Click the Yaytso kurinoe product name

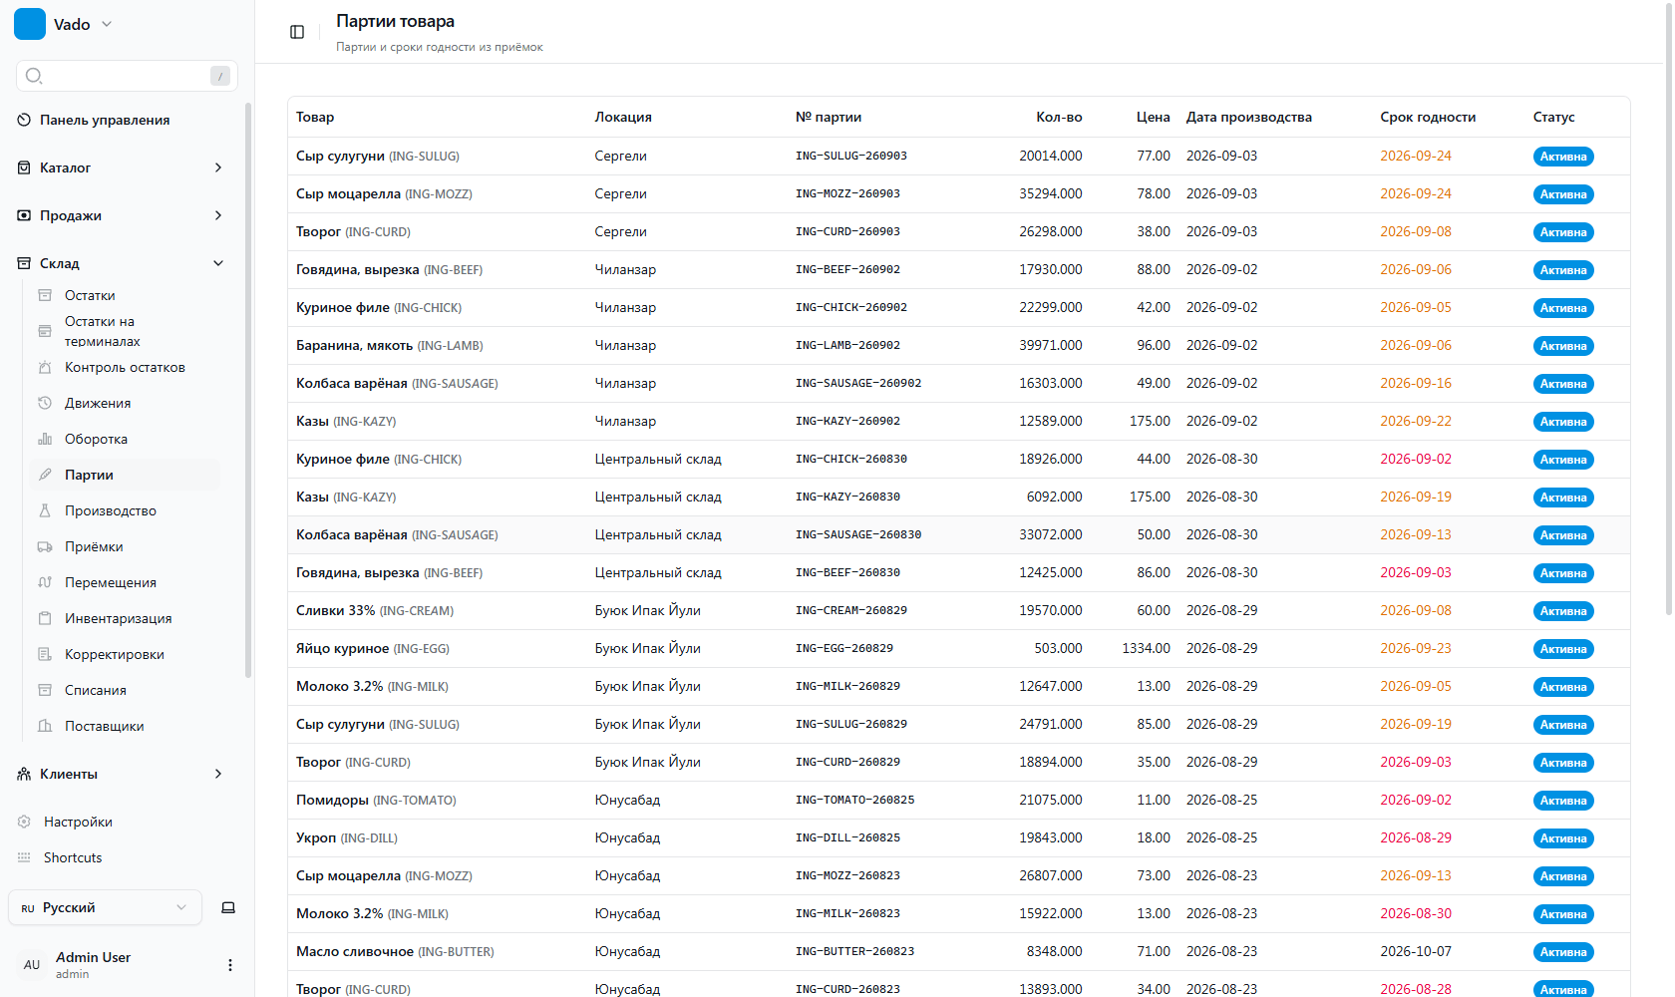[x=343, y=648]
